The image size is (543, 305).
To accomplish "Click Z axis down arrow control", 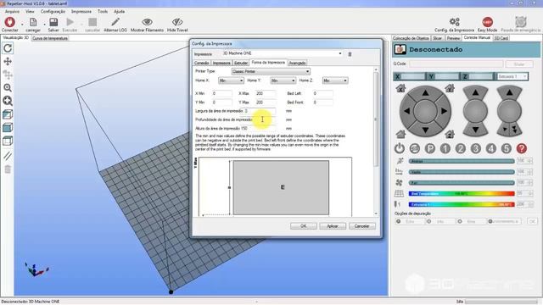I will point(475,130).
